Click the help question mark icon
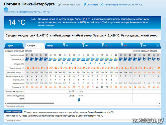Screen dimensions: 166x125 [x=157, y=46]
